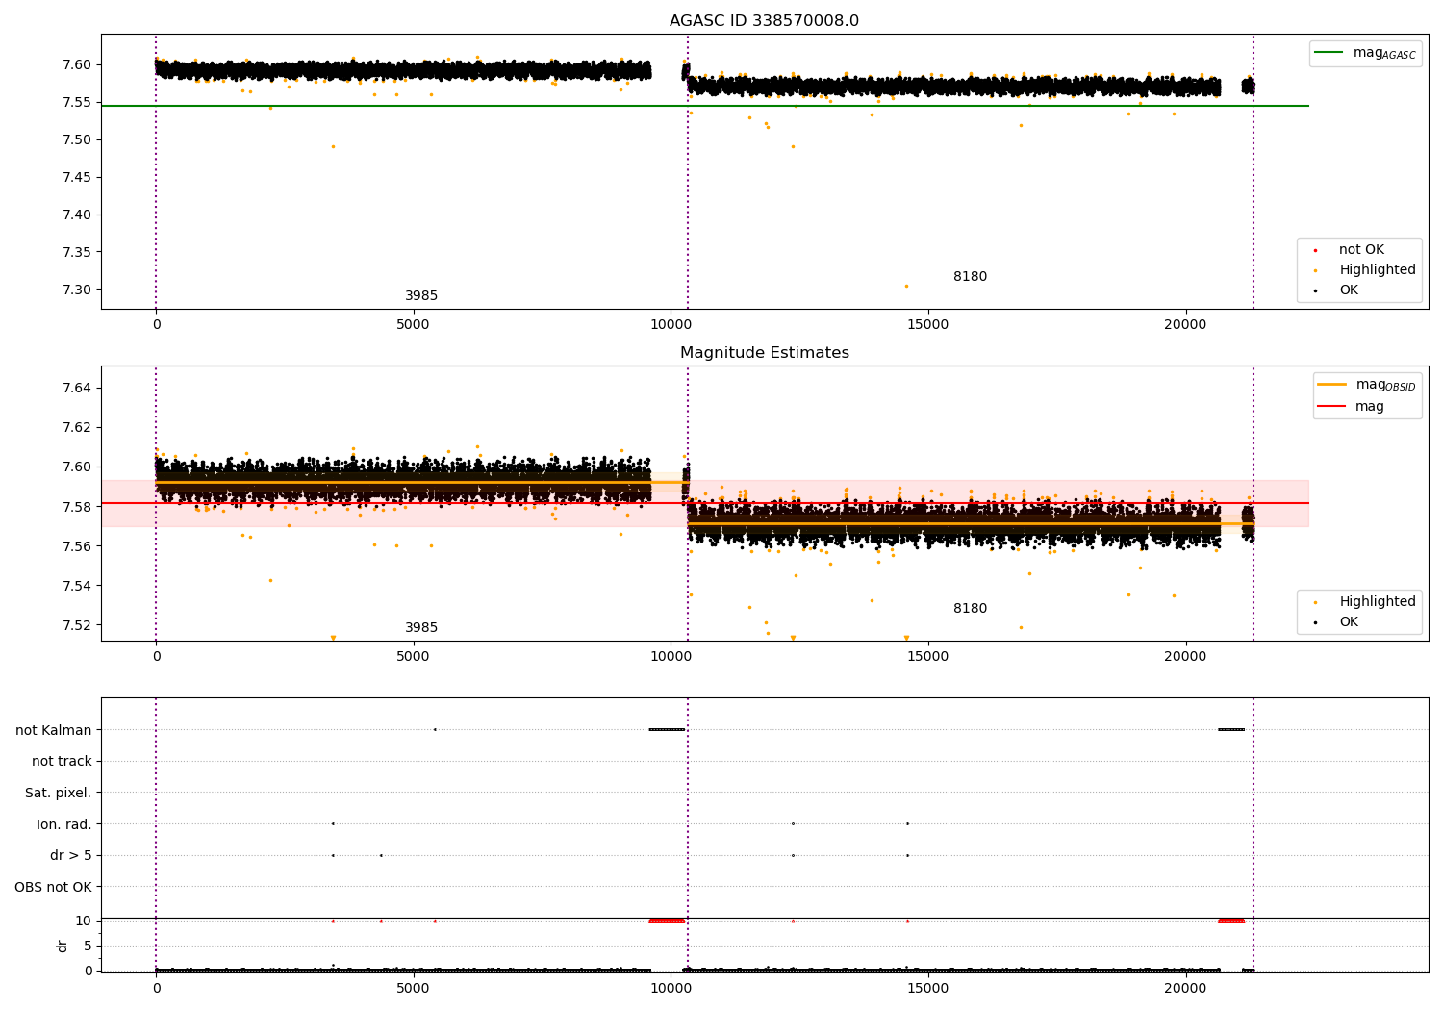The width and height of the screenshot is (1443, 1010).
Task: Click the 7.60 tick label of the middle plot
Action: 79,467
